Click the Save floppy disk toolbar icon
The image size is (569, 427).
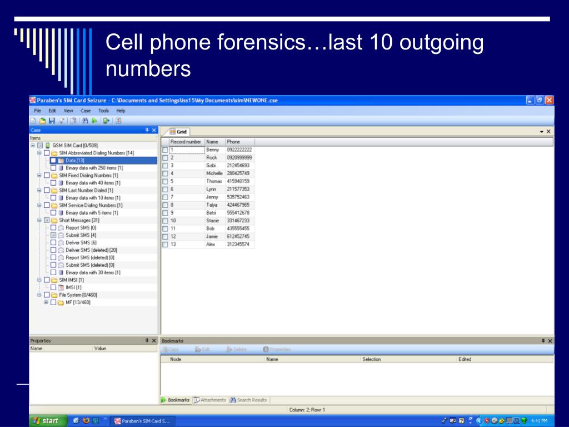52,121
